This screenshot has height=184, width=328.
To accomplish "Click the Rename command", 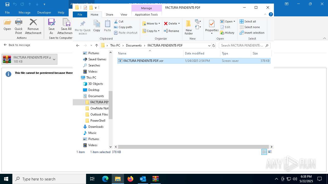I will (x=171, y=31).
